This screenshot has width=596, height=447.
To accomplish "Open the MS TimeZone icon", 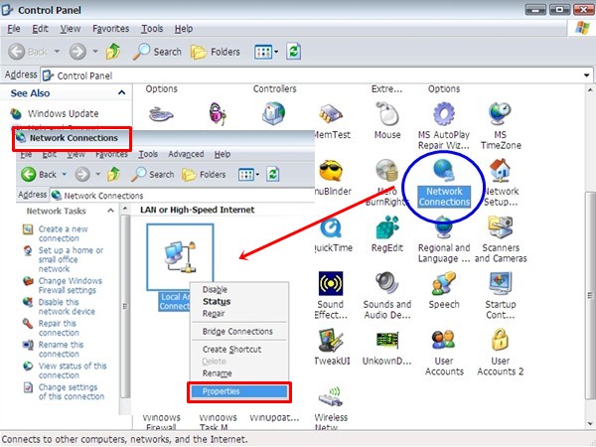I will (501, 126).
